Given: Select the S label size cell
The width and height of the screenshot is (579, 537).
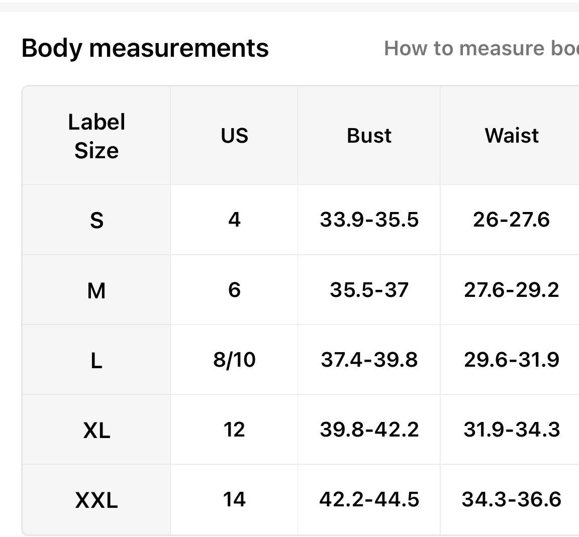Looking at the screenshot, I should coord(96,220).
